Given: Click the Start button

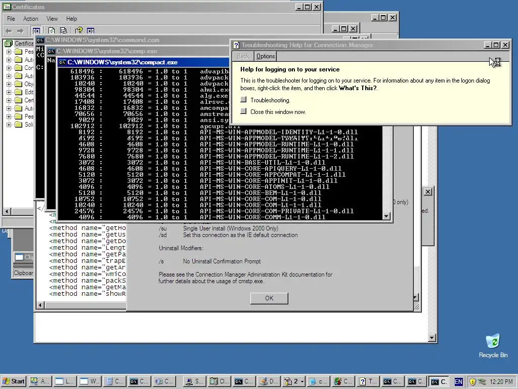Looking at the screenshot, I should (x=14, y=381).
